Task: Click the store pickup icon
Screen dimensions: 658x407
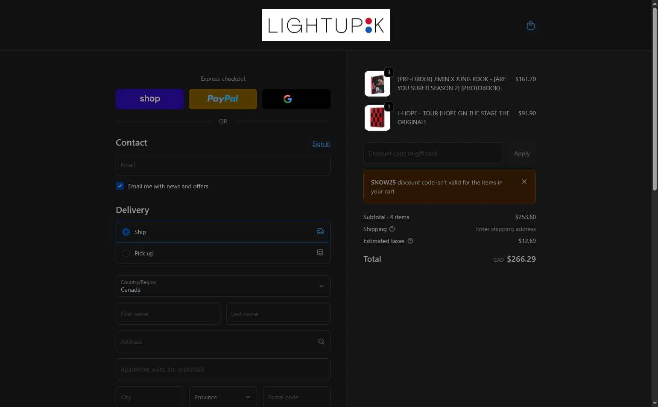Action: pyautogui.click(x=320, y=253)
